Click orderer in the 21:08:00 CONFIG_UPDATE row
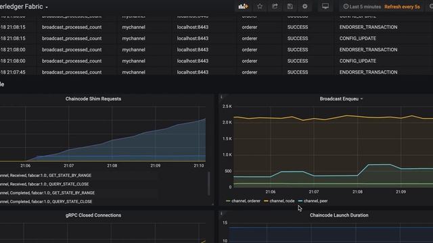Screen dimensions: 433x243 [x=250, y=61]
